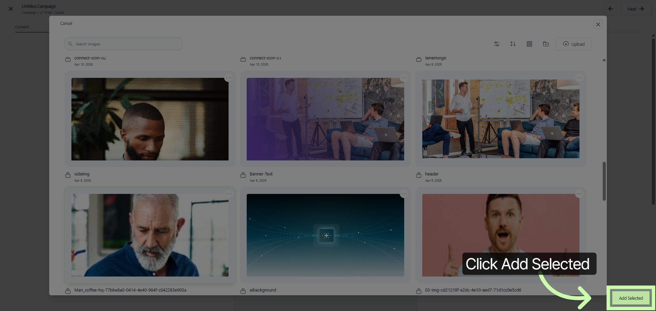Switch to list view icon
656x311 pixels.
(x=529, y=44)
